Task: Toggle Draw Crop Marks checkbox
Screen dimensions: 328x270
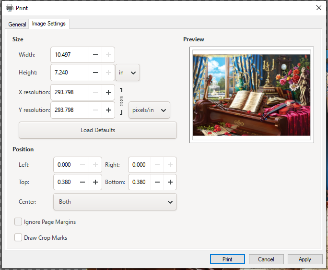Action: coord(18,238)
